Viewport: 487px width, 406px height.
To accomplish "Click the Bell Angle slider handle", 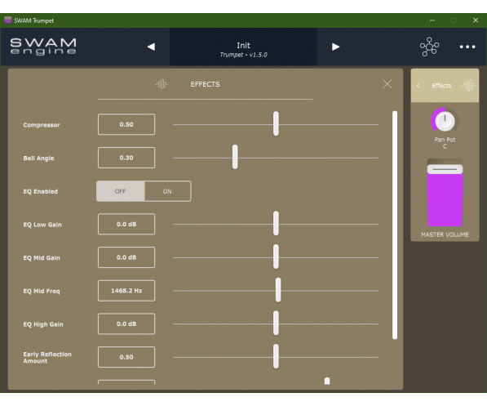I will [x=235, y=157].
